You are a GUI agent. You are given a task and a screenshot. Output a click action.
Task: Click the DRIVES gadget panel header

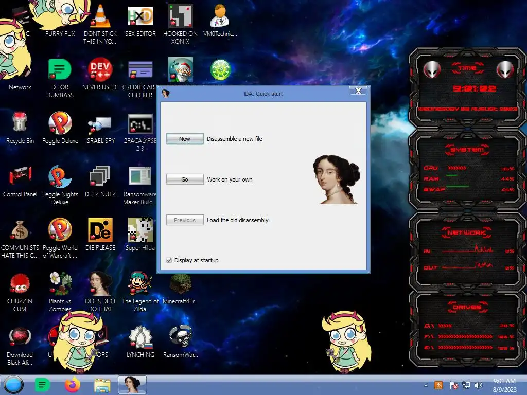[x=467, y=307]
